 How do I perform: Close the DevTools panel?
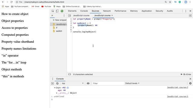tap(190, 11)
